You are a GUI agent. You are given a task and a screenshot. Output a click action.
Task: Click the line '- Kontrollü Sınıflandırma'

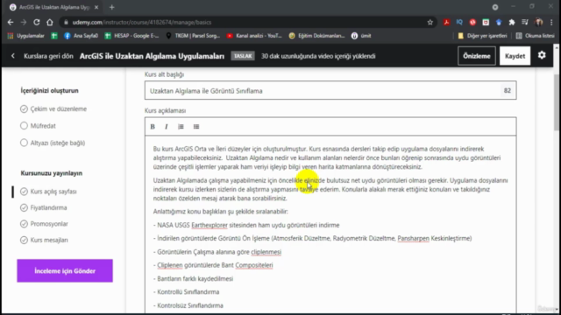pos(186,291)
